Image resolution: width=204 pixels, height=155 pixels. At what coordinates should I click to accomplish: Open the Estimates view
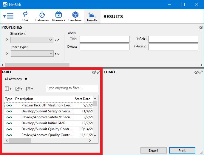42,16
